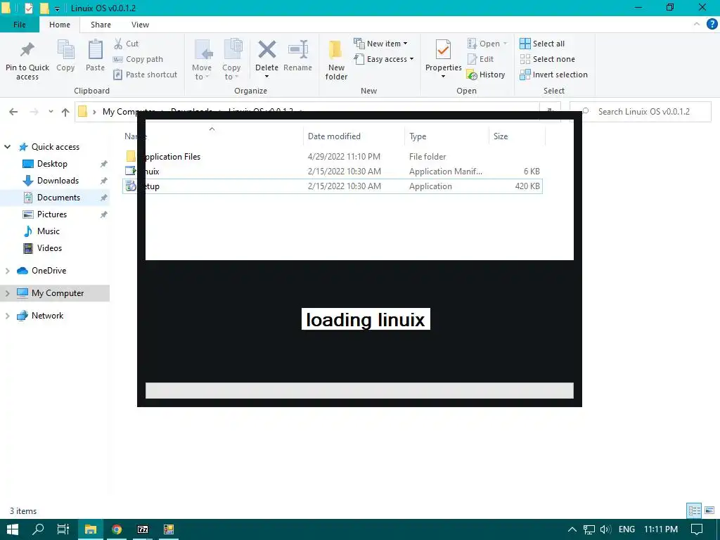The width and height of the screenshot is (720, 540).
Task: Click the Delete red X icon
Action: 266,50
